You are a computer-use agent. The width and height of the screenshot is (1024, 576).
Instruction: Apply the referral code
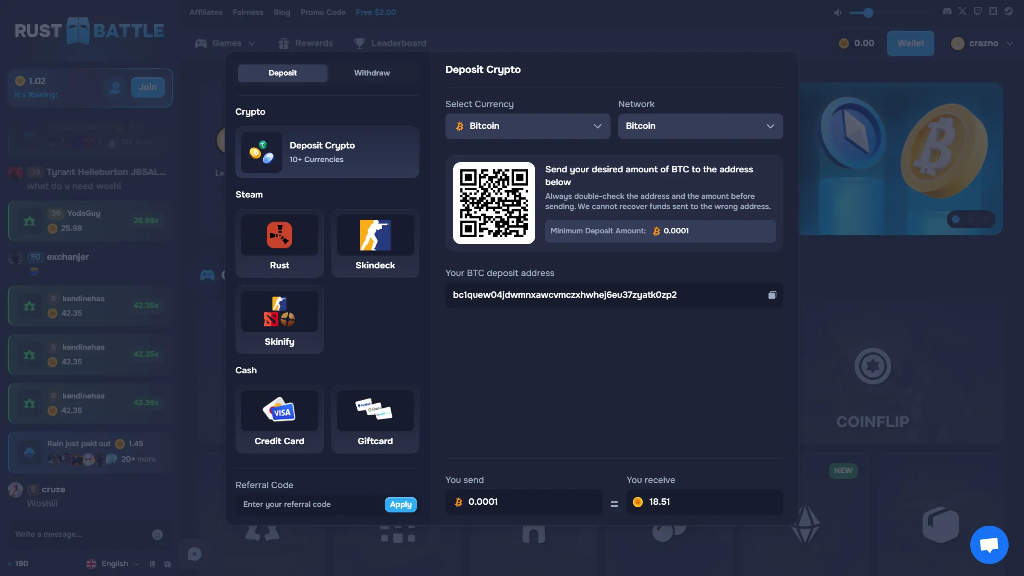[x=401, y=504]
